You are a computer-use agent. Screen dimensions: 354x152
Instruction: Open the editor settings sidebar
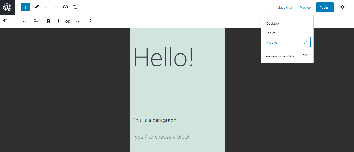click(x=342, y=7)
